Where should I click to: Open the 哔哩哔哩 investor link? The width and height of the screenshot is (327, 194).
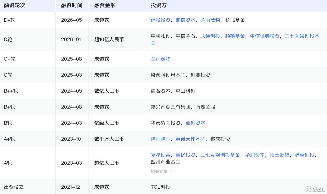161,139
